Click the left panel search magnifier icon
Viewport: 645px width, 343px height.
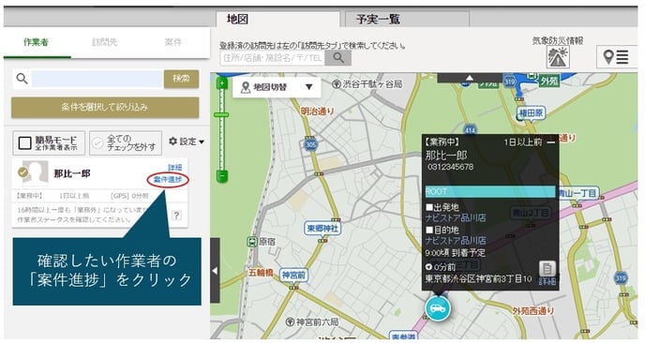22,78
